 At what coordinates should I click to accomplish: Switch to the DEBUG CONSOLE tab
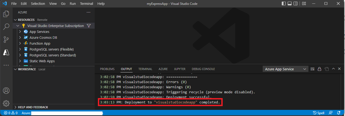tap(203, 69)
